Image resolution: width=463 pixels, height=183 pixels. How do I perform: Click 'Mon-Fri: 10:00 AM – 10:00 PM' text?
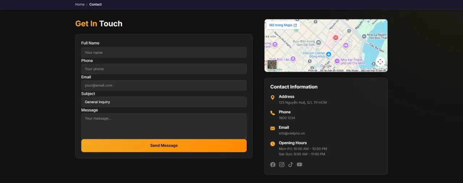(x=303, y=149)
